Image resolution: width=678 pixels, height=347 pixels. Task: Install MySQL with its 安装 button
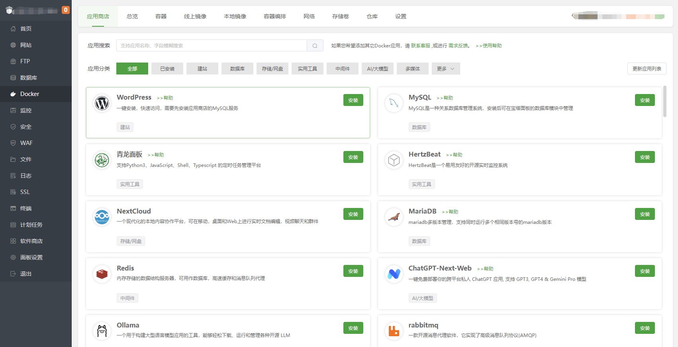pyautogui.click(x=645, y=100)
